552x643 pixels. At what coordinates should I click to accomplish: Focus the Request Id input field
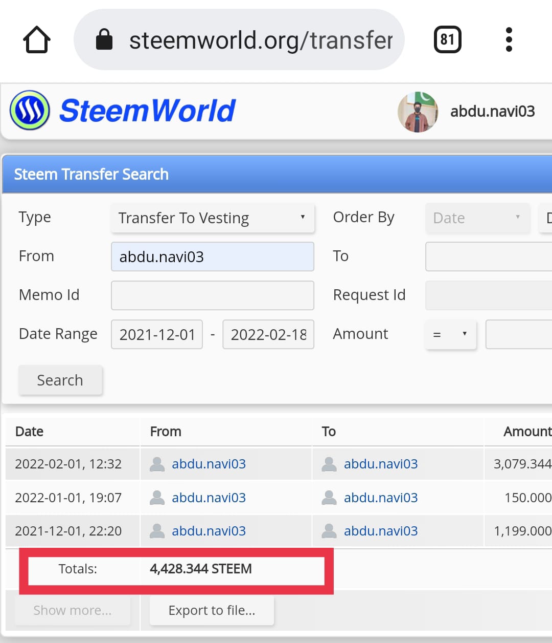click(489, 295)
